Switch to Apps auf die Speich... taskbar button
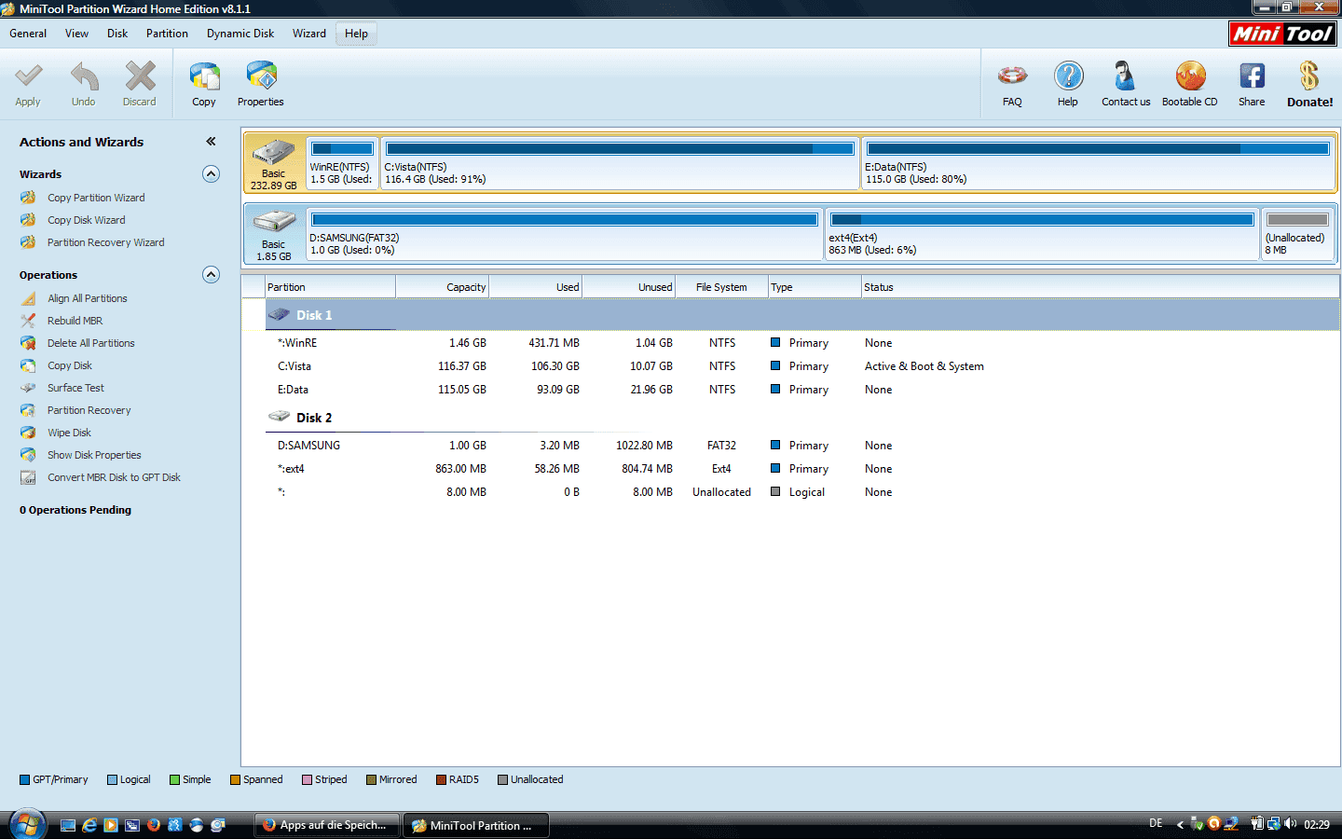Viewport: 1342px width, 839px height. coord(327,825)
